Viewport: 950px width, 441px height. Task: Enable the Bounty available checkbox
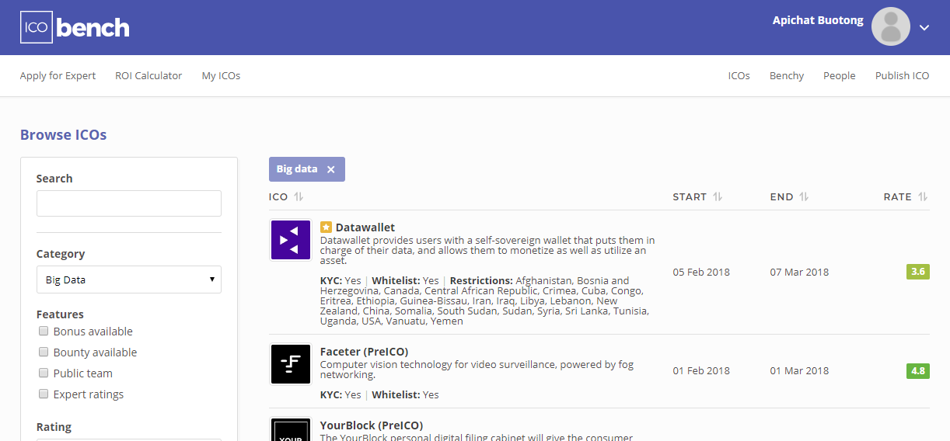tap(44, 352)
